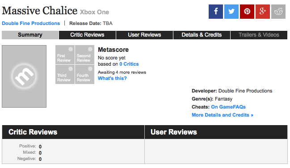The width and height of the screenshot is (290, 168).
Task: Open the Details & Credits tab
Action: [202, 35]
